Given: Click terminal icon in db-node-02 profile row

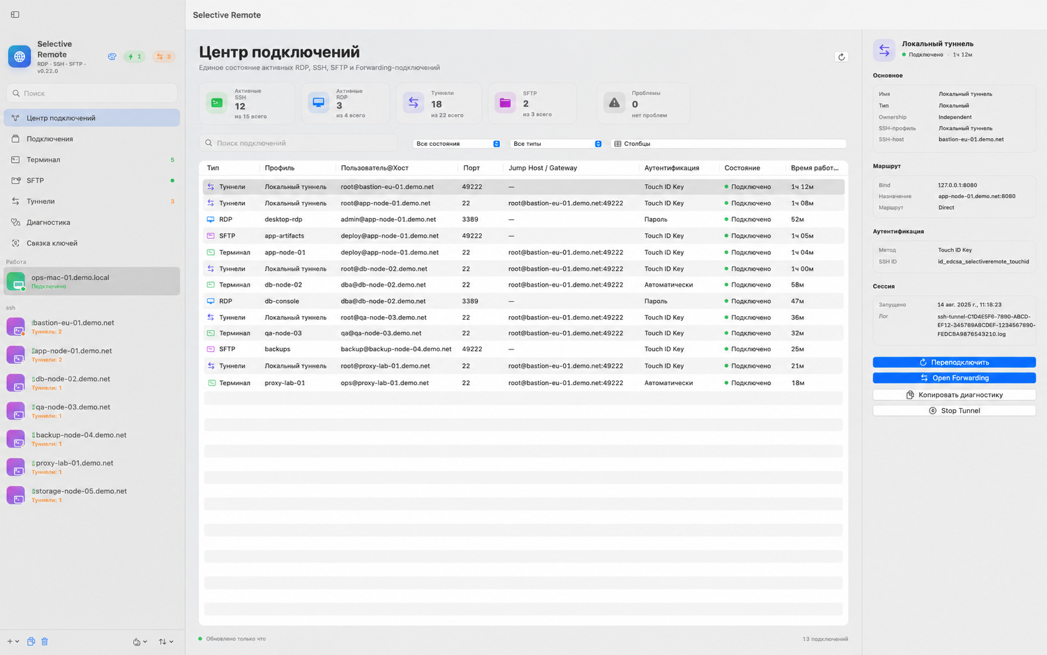Looking at the screenshot, I should [x=211, y=285].
